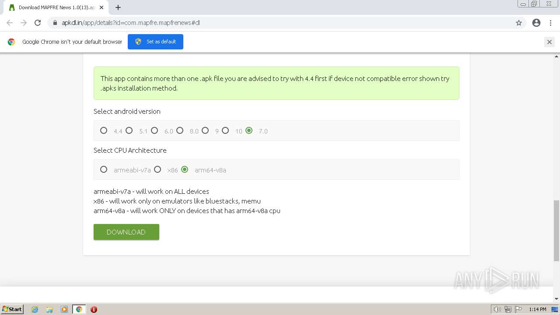
Task: Click green notice about multiple apk files
Action: pyautogui.click(x=276, y=83)
